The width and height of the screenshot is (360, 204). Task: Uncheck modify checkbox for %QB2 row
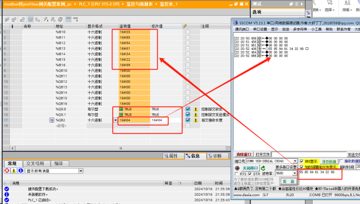(188, 120)
